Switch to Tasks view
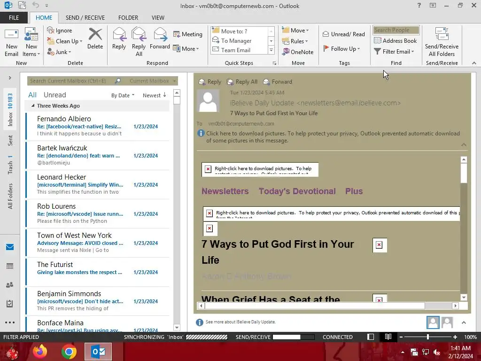 click(10, 304)
